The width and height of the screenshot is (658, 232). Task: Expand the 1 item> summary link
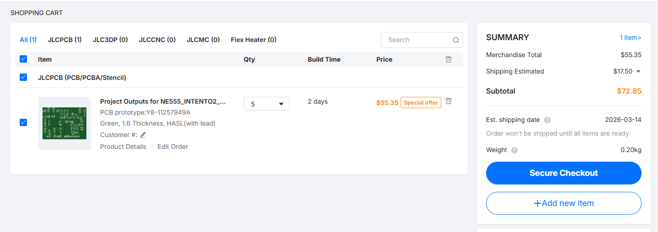630,37
